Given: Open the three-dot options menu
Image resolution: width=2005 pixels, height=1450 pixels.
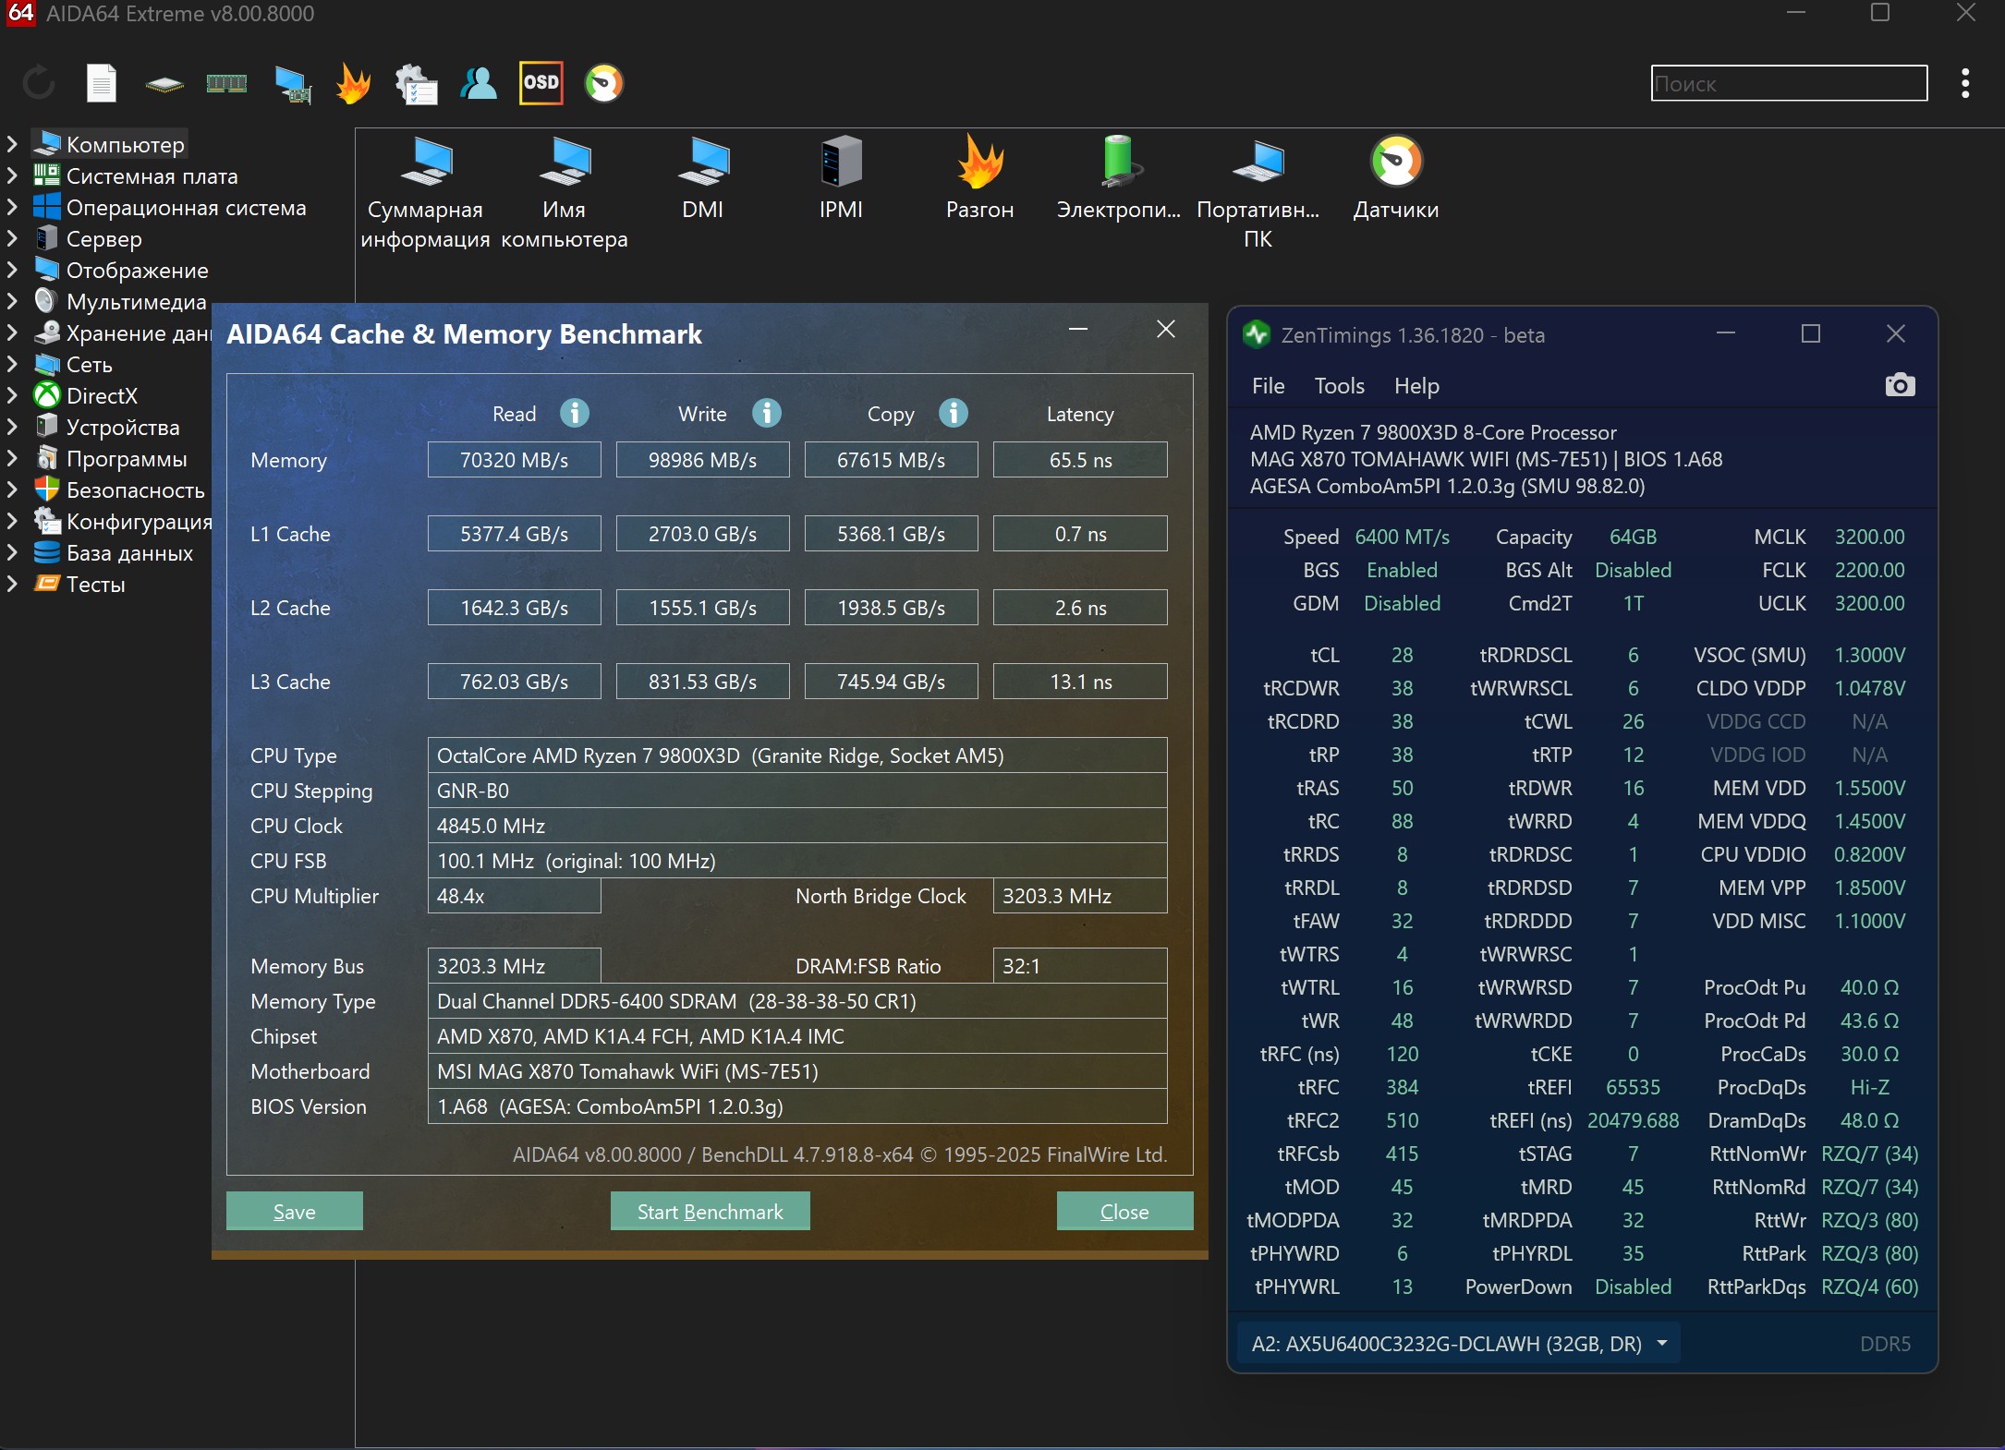Looking at the screenshot, I should pos(1964,83).
